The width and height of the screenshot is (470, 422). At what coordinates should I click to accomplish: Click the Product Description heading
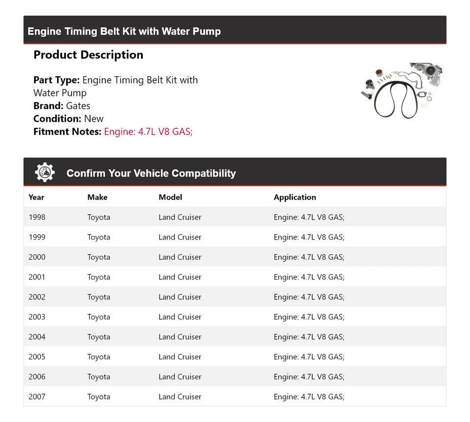[88, 55]
